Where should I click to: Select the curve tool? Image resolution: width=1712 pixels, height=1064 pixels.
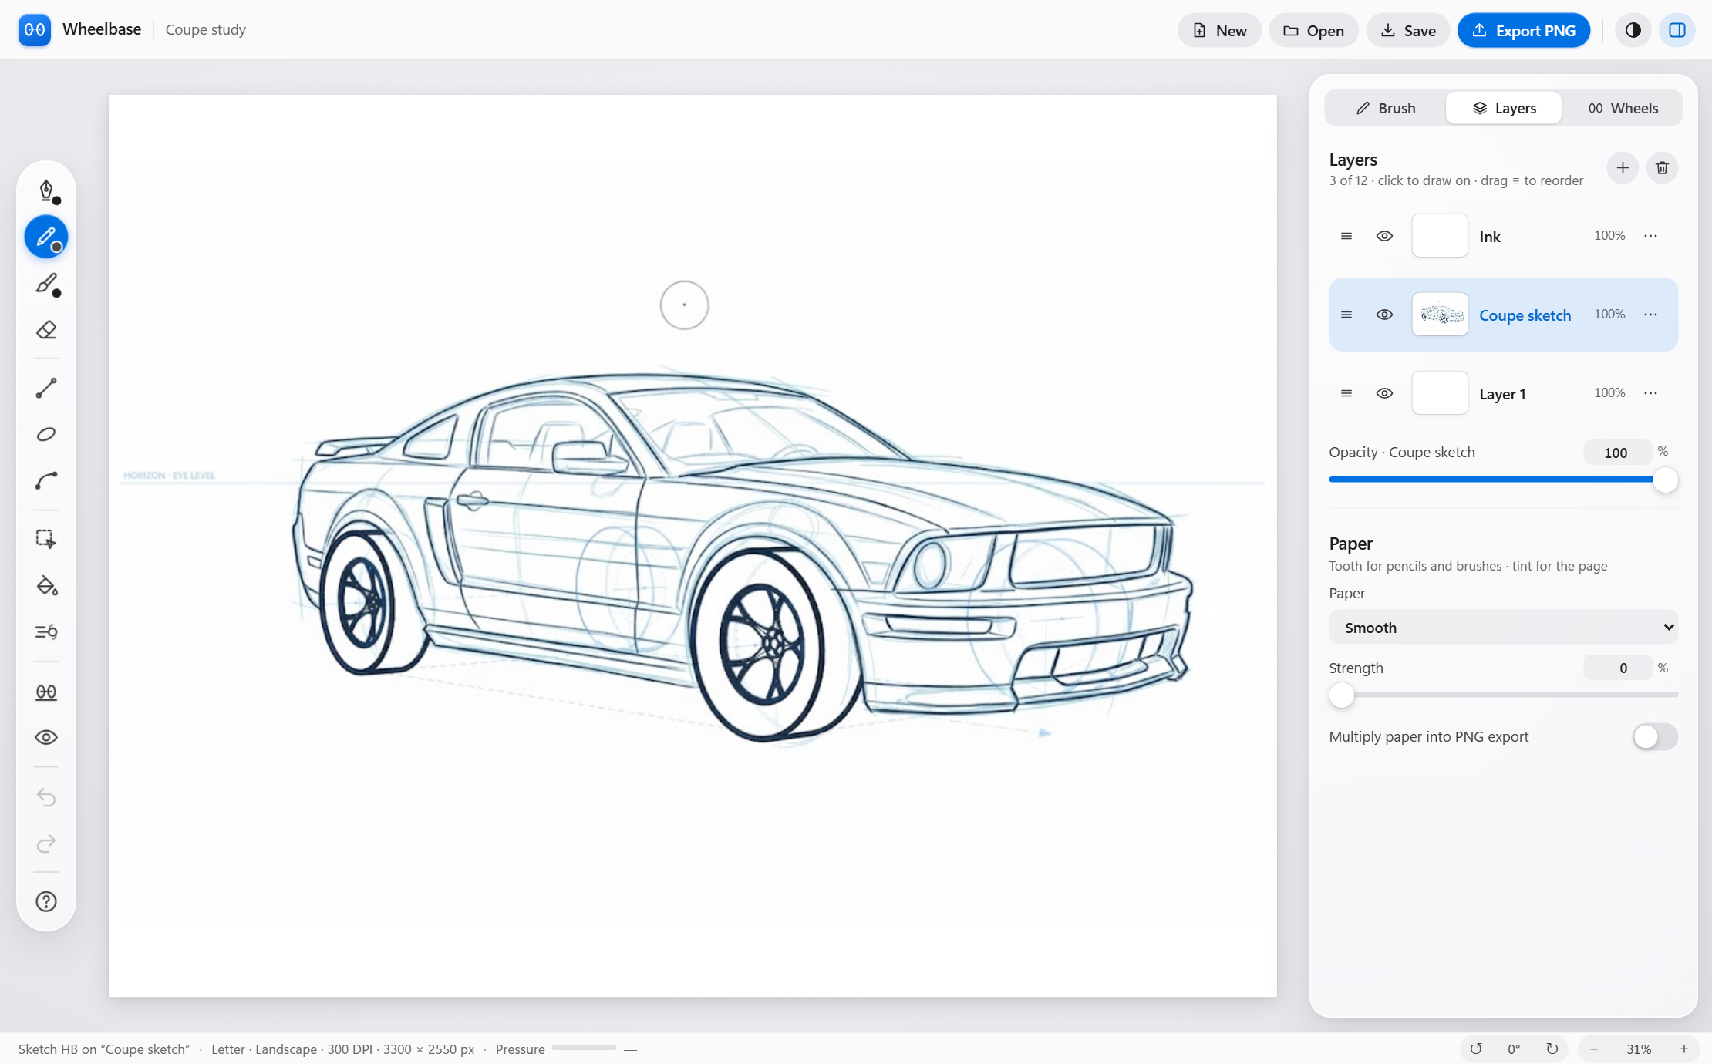(46, 481)
